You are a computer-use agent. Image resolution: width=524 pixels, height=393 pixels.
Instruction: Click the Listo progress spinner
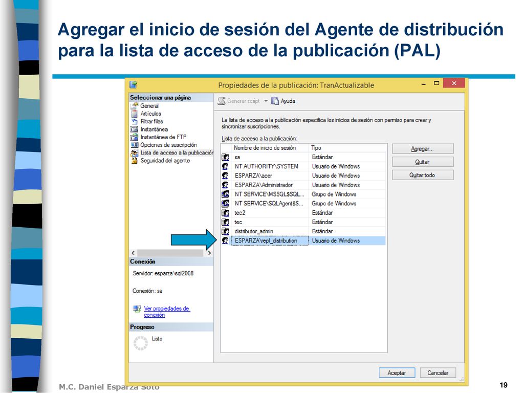(141, 343)
